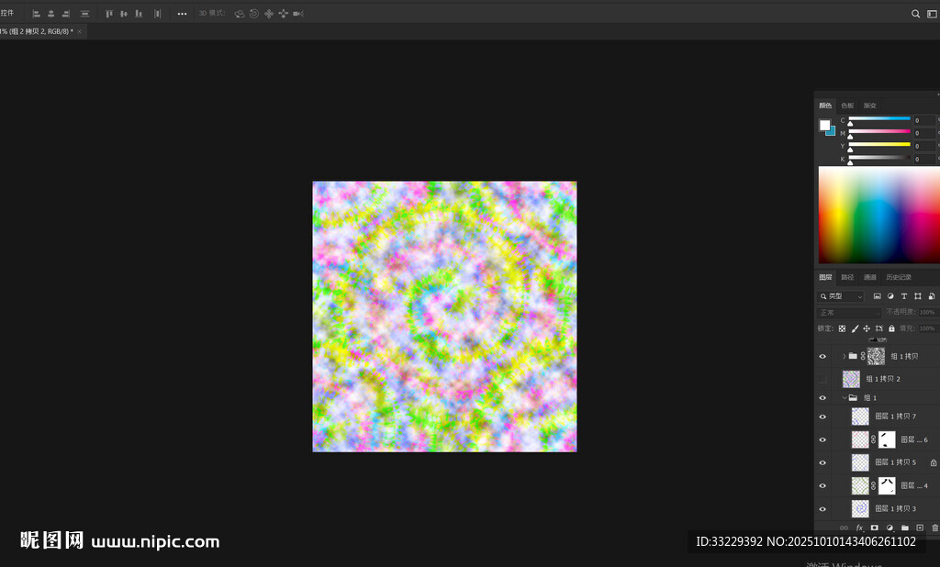Open the 类型 layer filter dropdown

(x=841, y=296)
